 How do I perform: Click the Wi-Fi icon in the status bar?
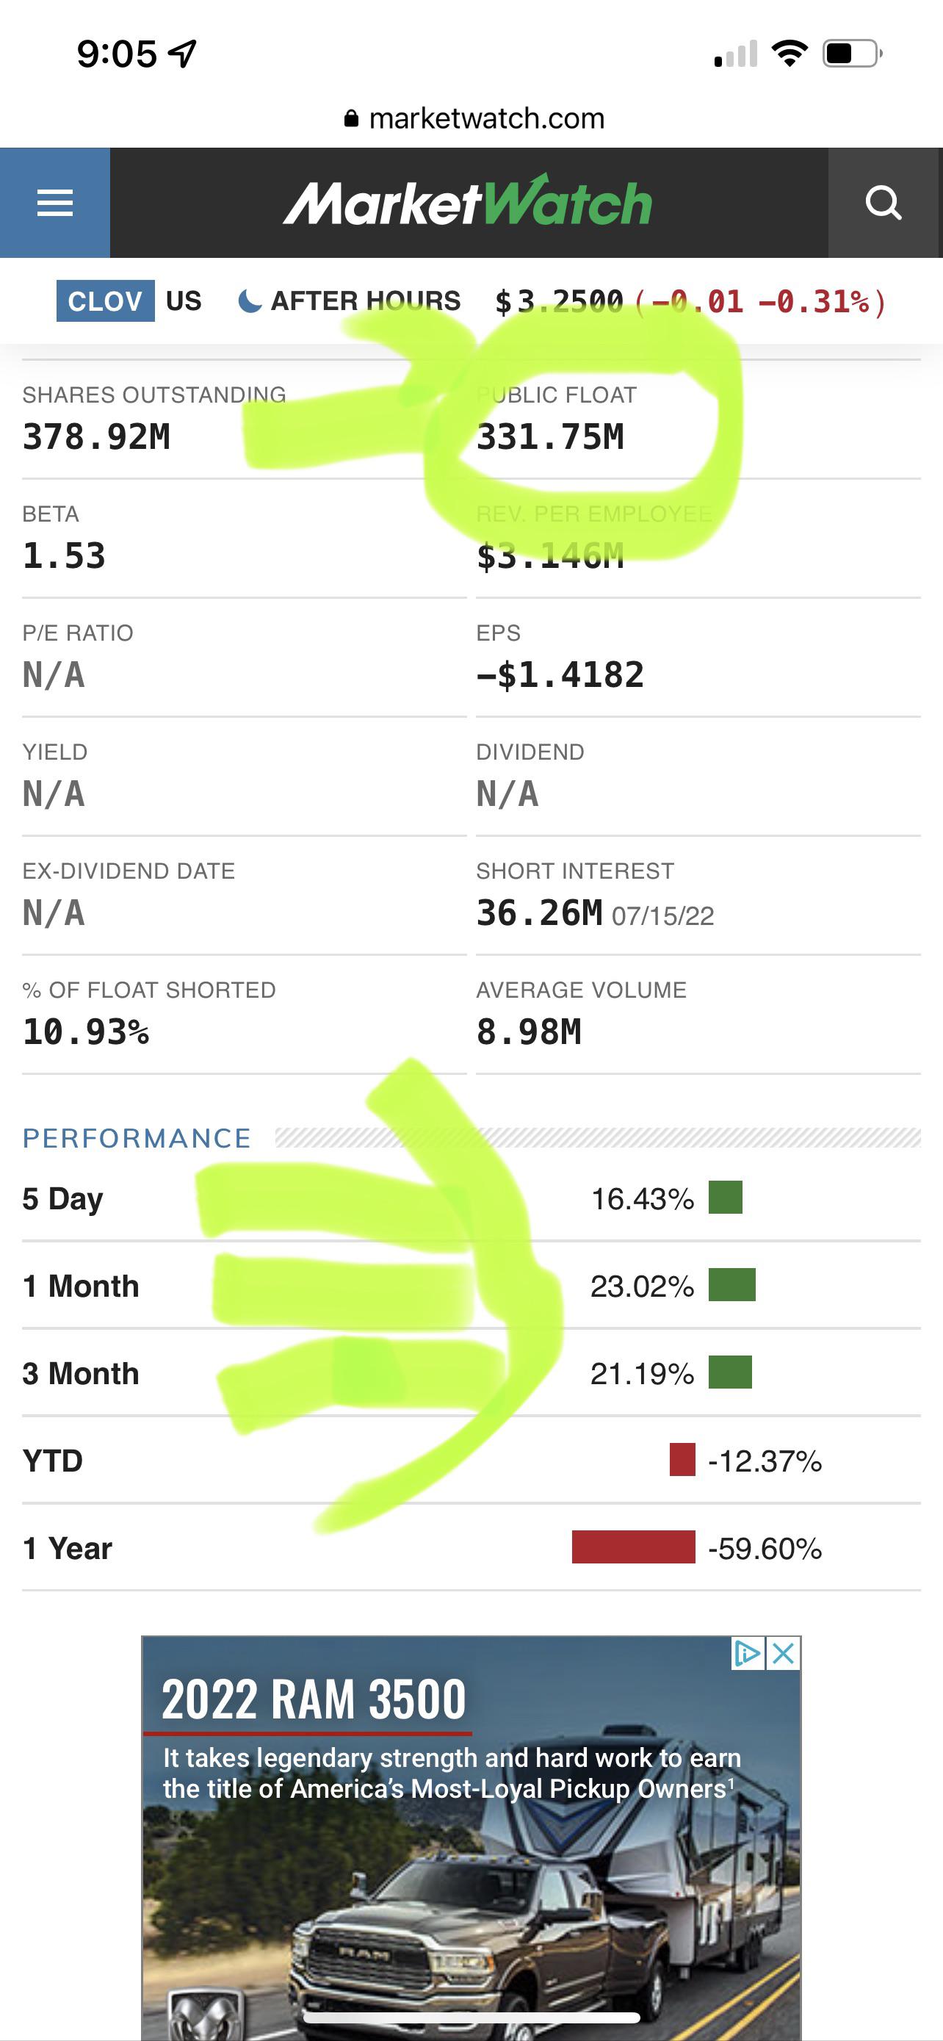pyautogui.click(x=790, y=52)
